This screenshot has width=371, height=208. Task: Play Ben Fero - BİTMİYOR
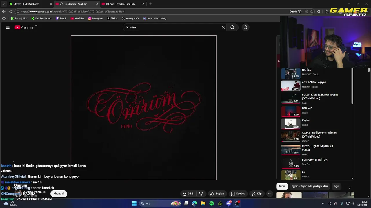click(316, 163)
